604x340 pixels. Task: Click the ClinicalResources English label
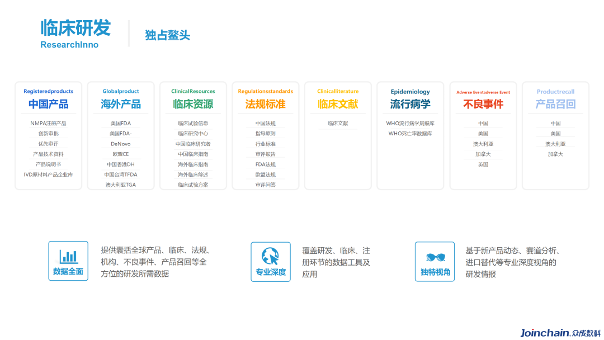pos(193,91)
